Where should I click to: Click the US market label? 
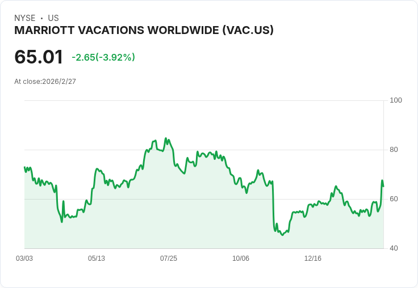(x=53, y=18)
